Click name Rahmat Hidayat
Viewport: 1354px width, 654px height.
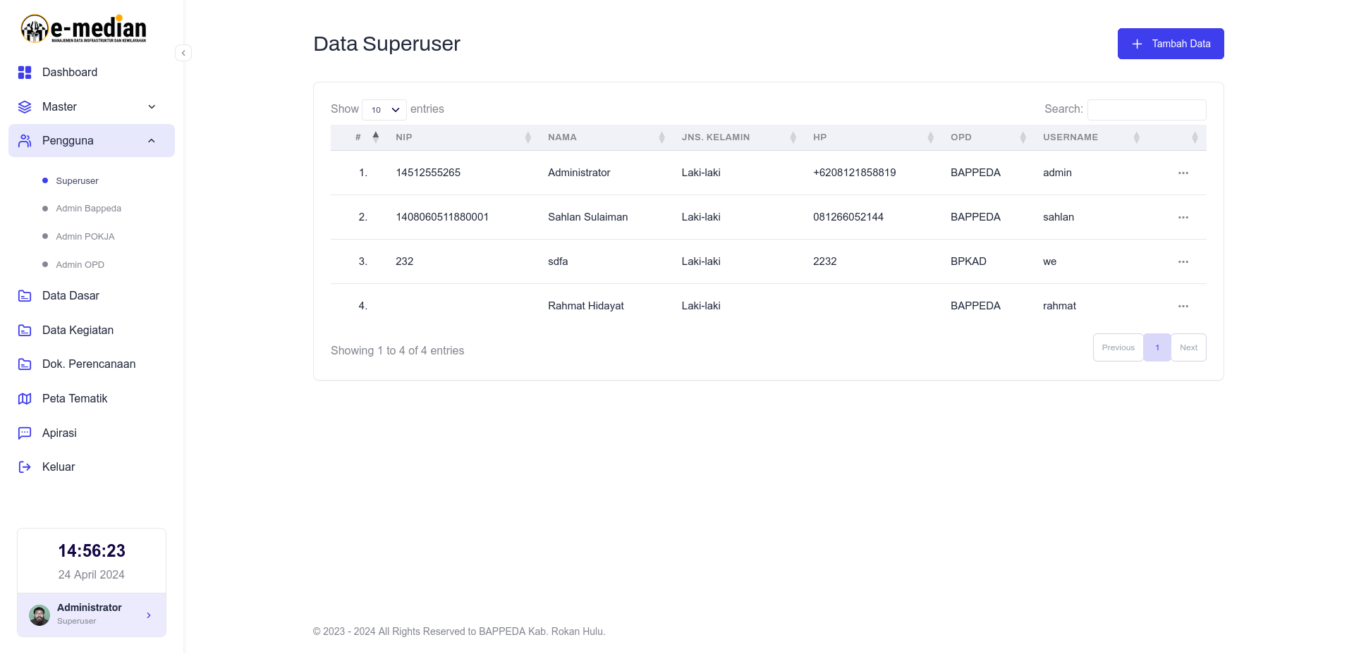586,306
